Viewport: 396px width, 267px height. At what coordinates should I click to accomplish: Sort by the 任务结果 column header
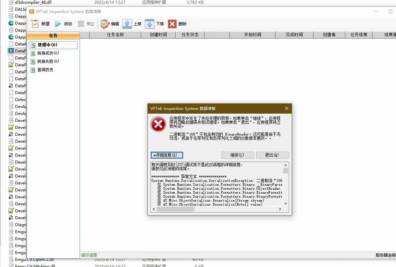tap(359, 35)
